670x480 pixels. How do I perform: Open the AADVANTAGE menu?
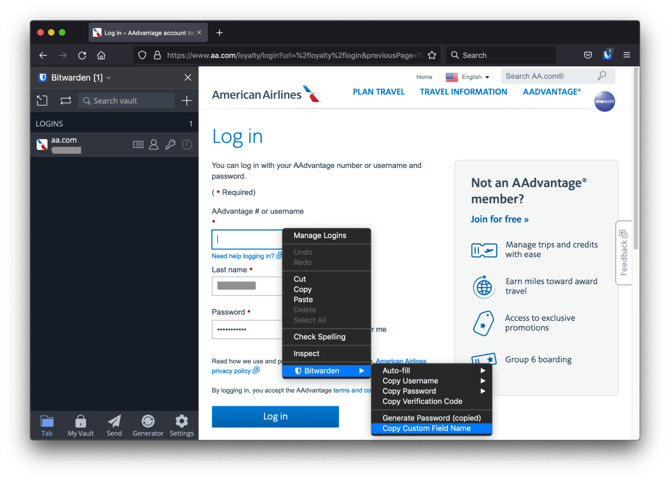(551, 92)
